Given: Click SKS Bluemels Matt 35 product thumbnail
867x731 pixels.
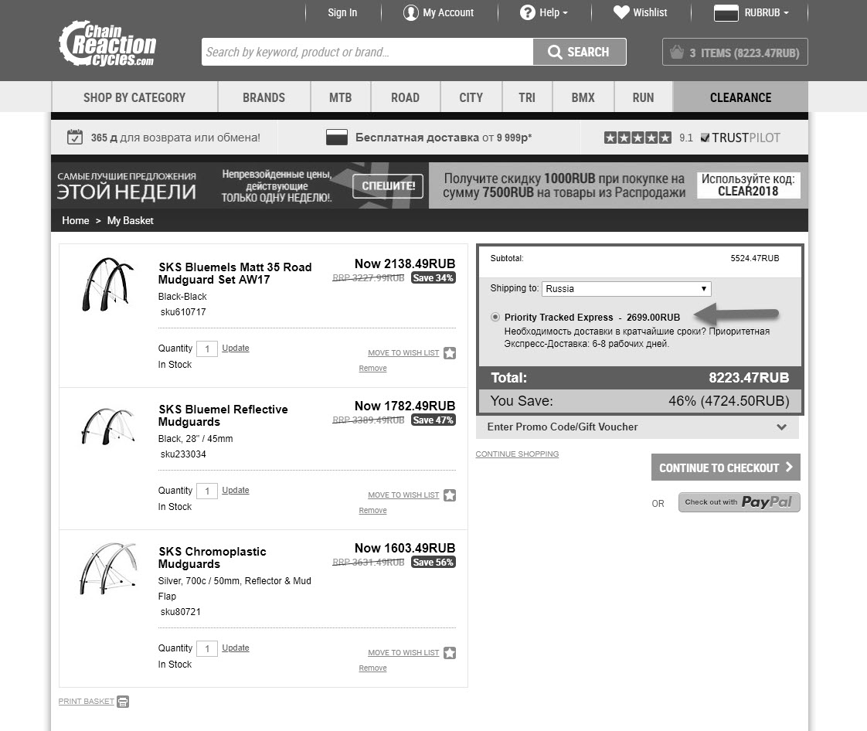Looking at the screenshot, I should coord(108,284).
